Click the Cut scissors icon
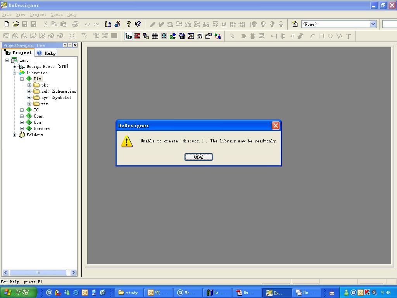The height and width of the screenshot is (298, 397). point(46,24)
